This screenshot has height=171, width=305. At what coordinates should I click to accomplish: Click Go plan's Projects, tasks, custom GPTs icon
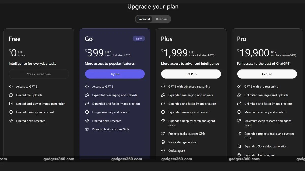87,129
